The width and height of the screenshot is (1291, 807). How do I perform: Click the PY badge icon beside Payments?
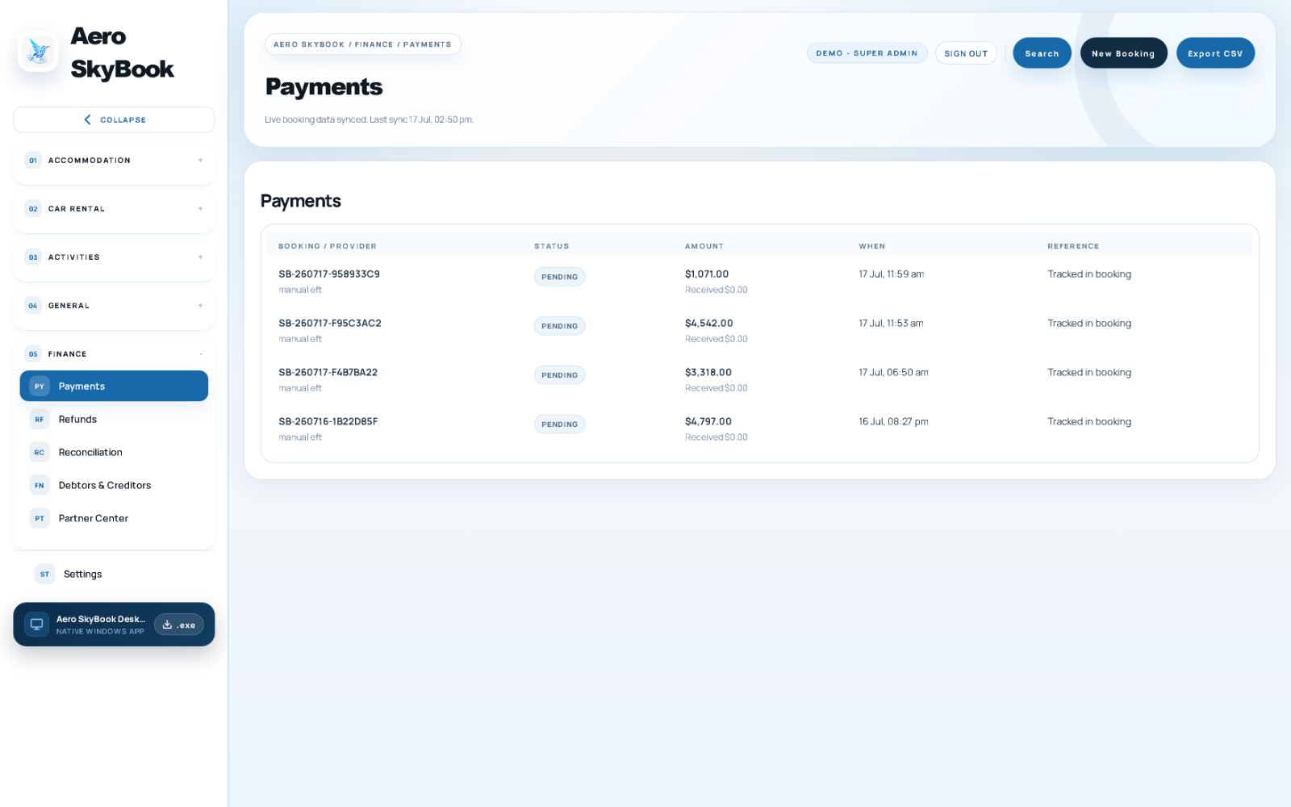tap(40, 387)
